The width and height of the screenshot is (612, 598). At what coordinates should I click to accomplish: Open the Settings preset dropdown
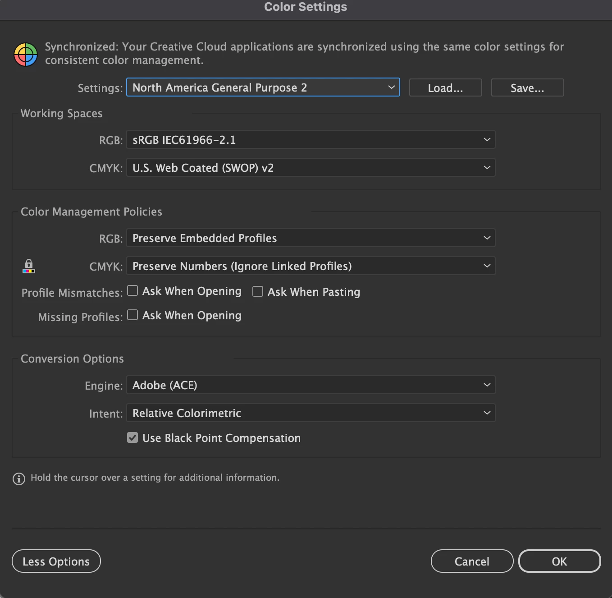(263, 87)
